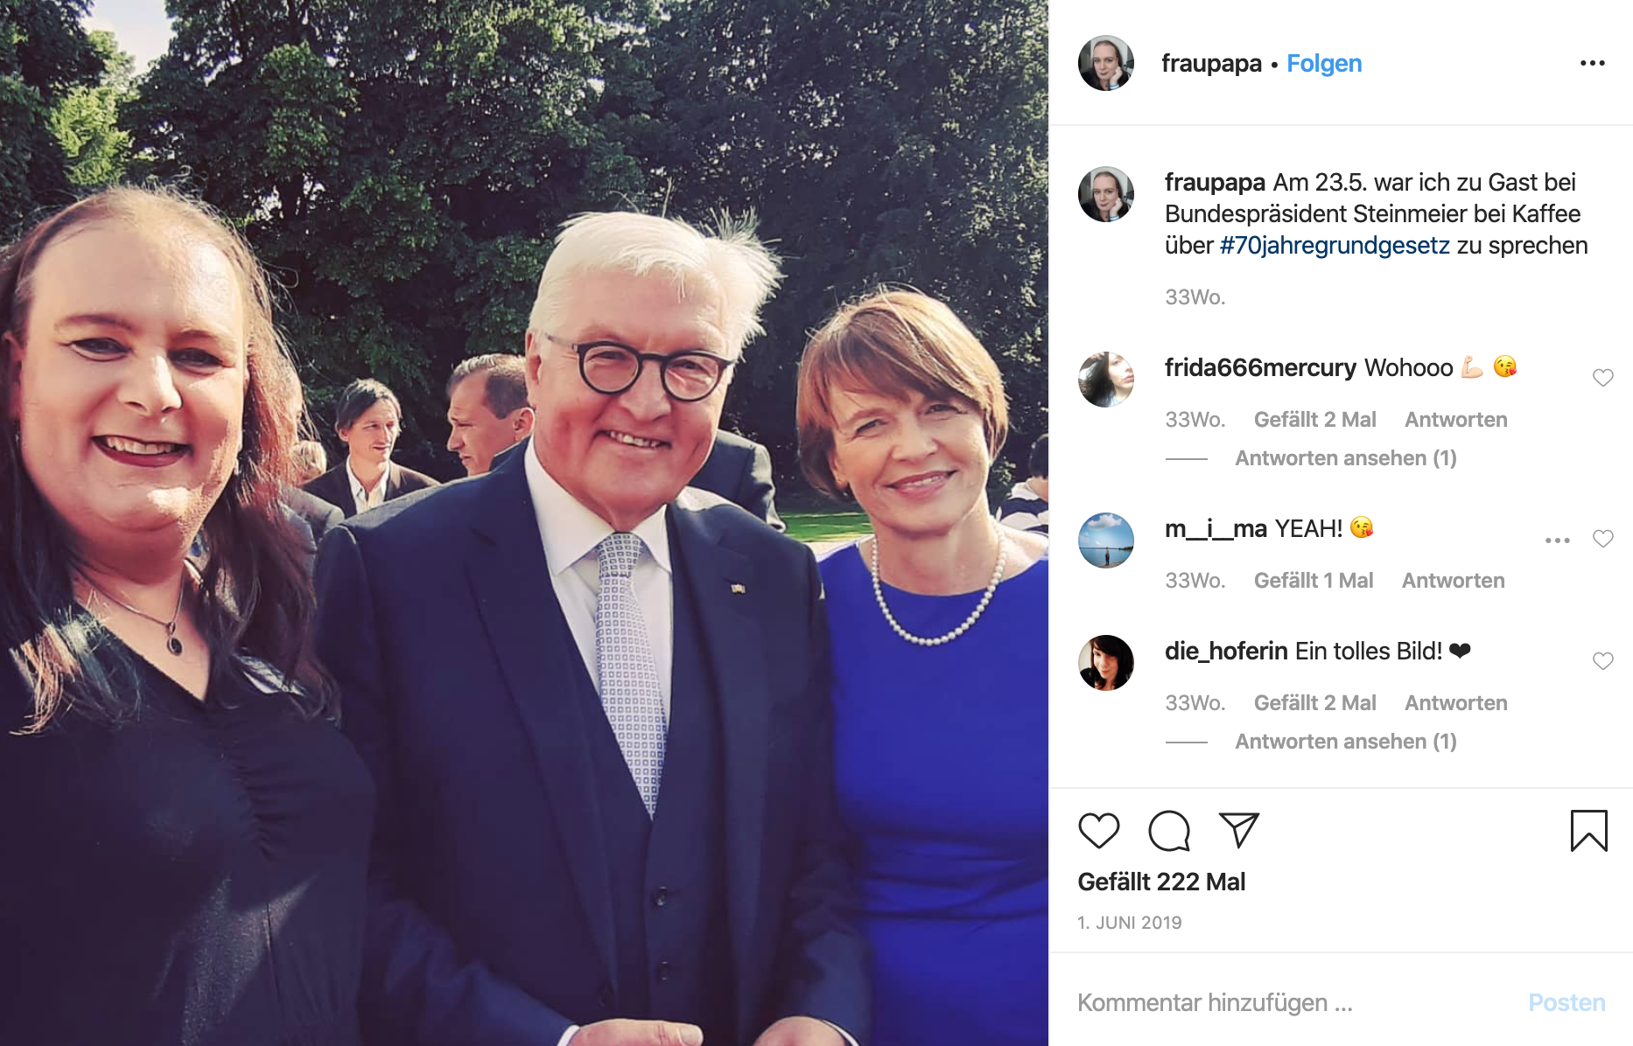Reply to die_hoferin's comment
1633x1046 pixels.
click(x=1456, y=703)
